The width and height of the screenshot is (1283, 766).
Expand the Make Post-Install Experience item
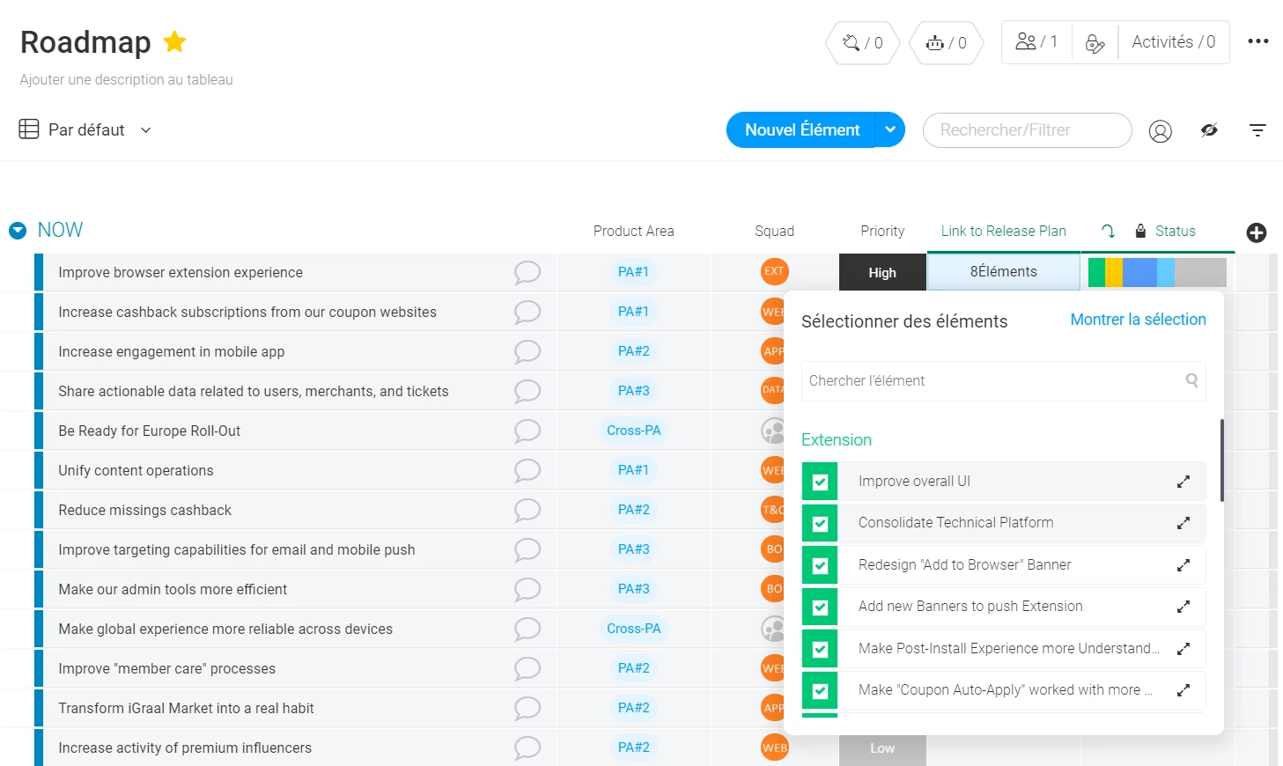1183,649
